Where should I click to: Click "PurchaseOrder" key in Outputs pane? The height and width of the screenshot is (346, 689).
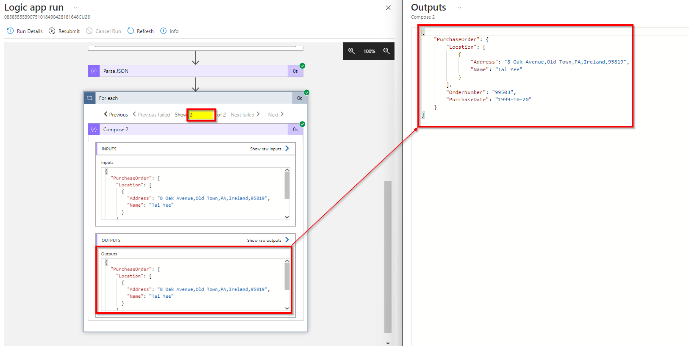click(x=457, y=39)
